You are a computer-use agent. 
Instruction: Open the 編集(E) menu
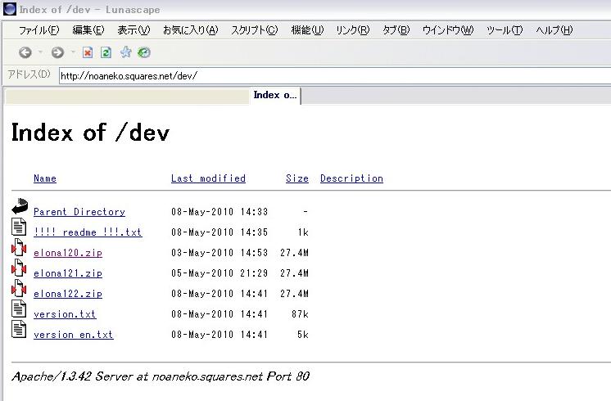[88, 30]
